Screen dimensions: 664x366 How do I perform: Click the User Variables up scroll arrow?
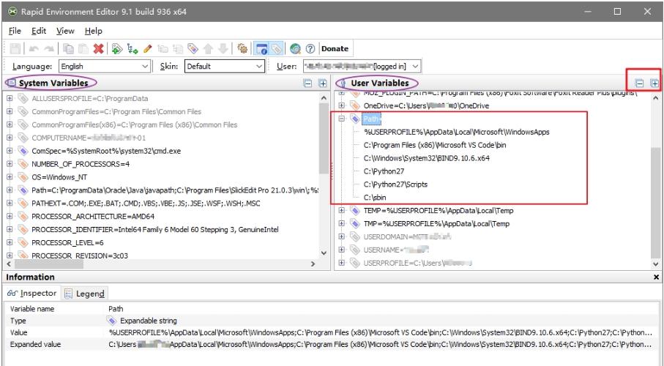coord(655,98)
